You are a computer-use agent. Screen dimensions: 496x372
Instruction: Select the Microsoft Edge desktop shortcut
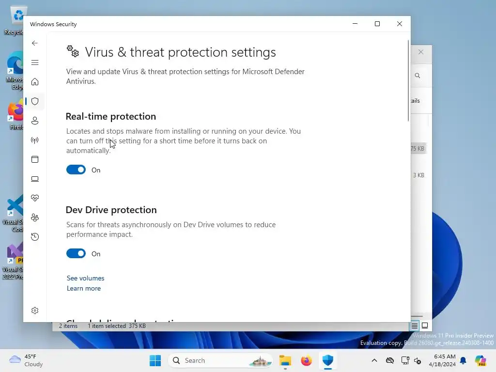[x=15, y=70]
